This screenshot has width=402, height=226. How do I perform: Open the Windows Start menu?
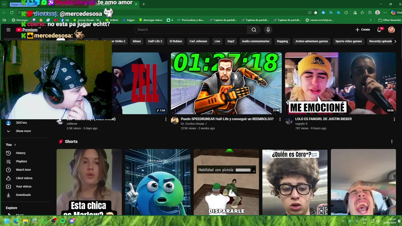pos(7,221)
